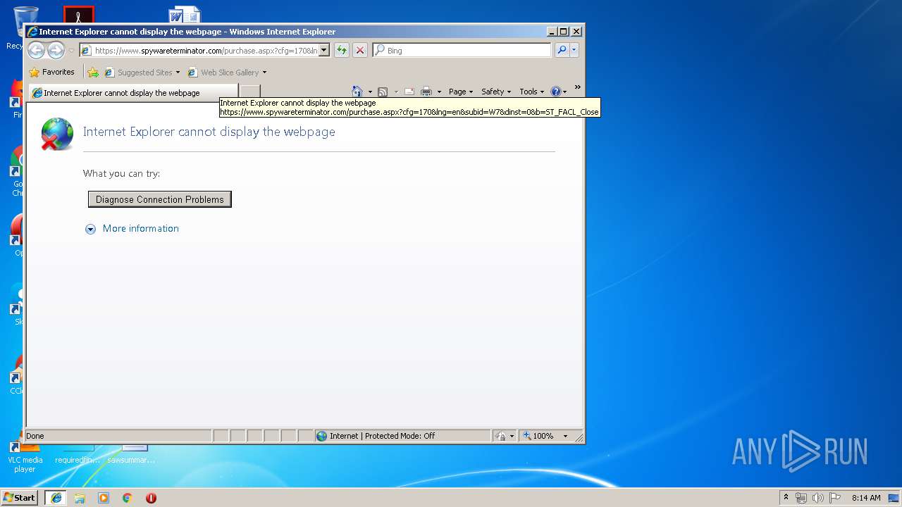The height and width of the screenshot is (507, 902).
Task: Click the Forward navigation arrow
Action: [56, 50]
